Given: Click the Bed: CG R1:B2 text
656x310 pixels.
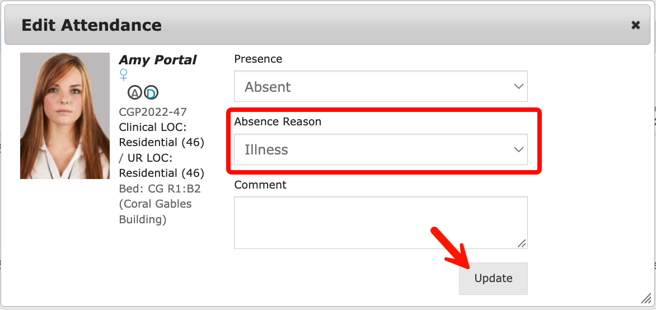Looking at the screenshot, I should [160, 189].
